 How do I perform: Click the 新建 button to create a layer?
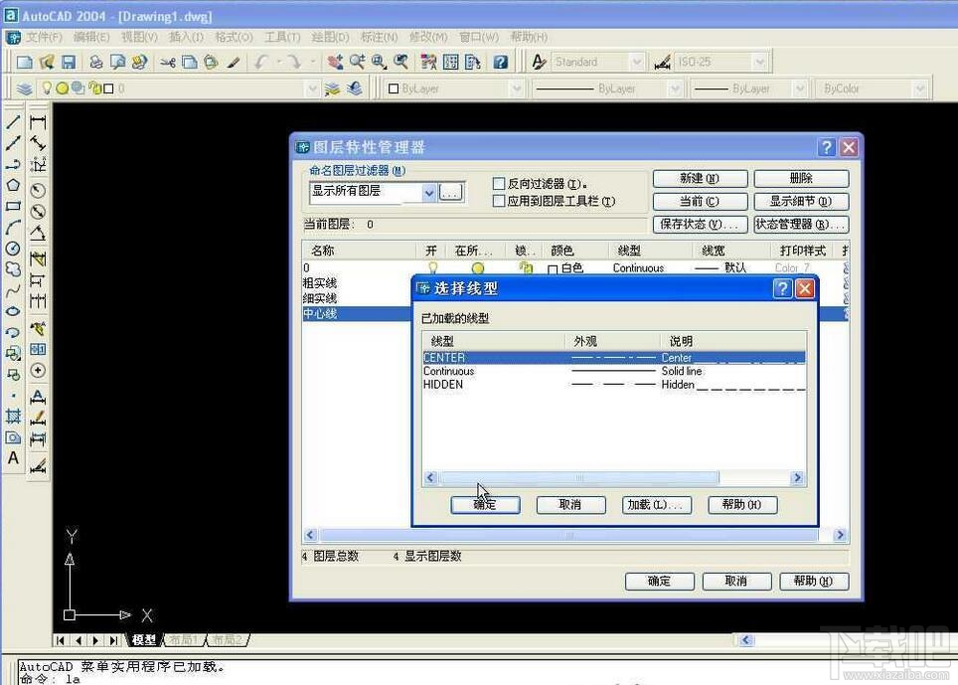tap(699, 177)
